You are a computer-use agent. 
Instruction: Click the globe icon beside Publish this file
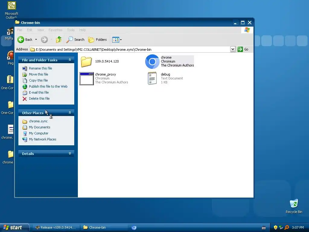[x=25, y=86]
